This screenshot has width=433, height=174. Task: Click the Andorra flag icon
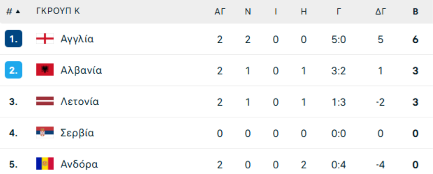pos(45,164)
